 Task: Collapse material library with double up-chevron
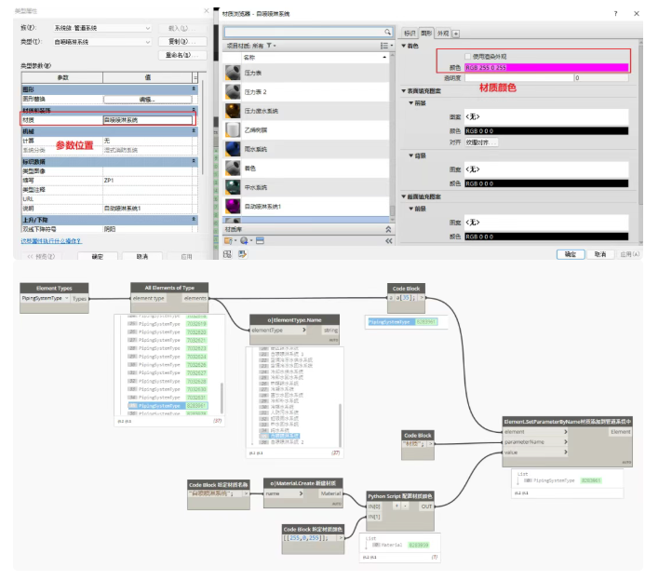(x=388, y=229)
